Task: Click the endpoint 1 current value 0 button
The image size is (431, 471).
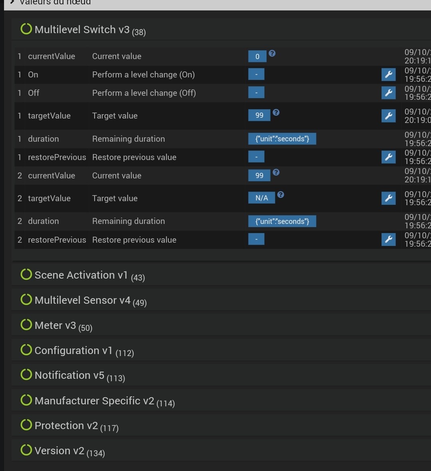Action: pyautogui.click(x=257, y=57)
